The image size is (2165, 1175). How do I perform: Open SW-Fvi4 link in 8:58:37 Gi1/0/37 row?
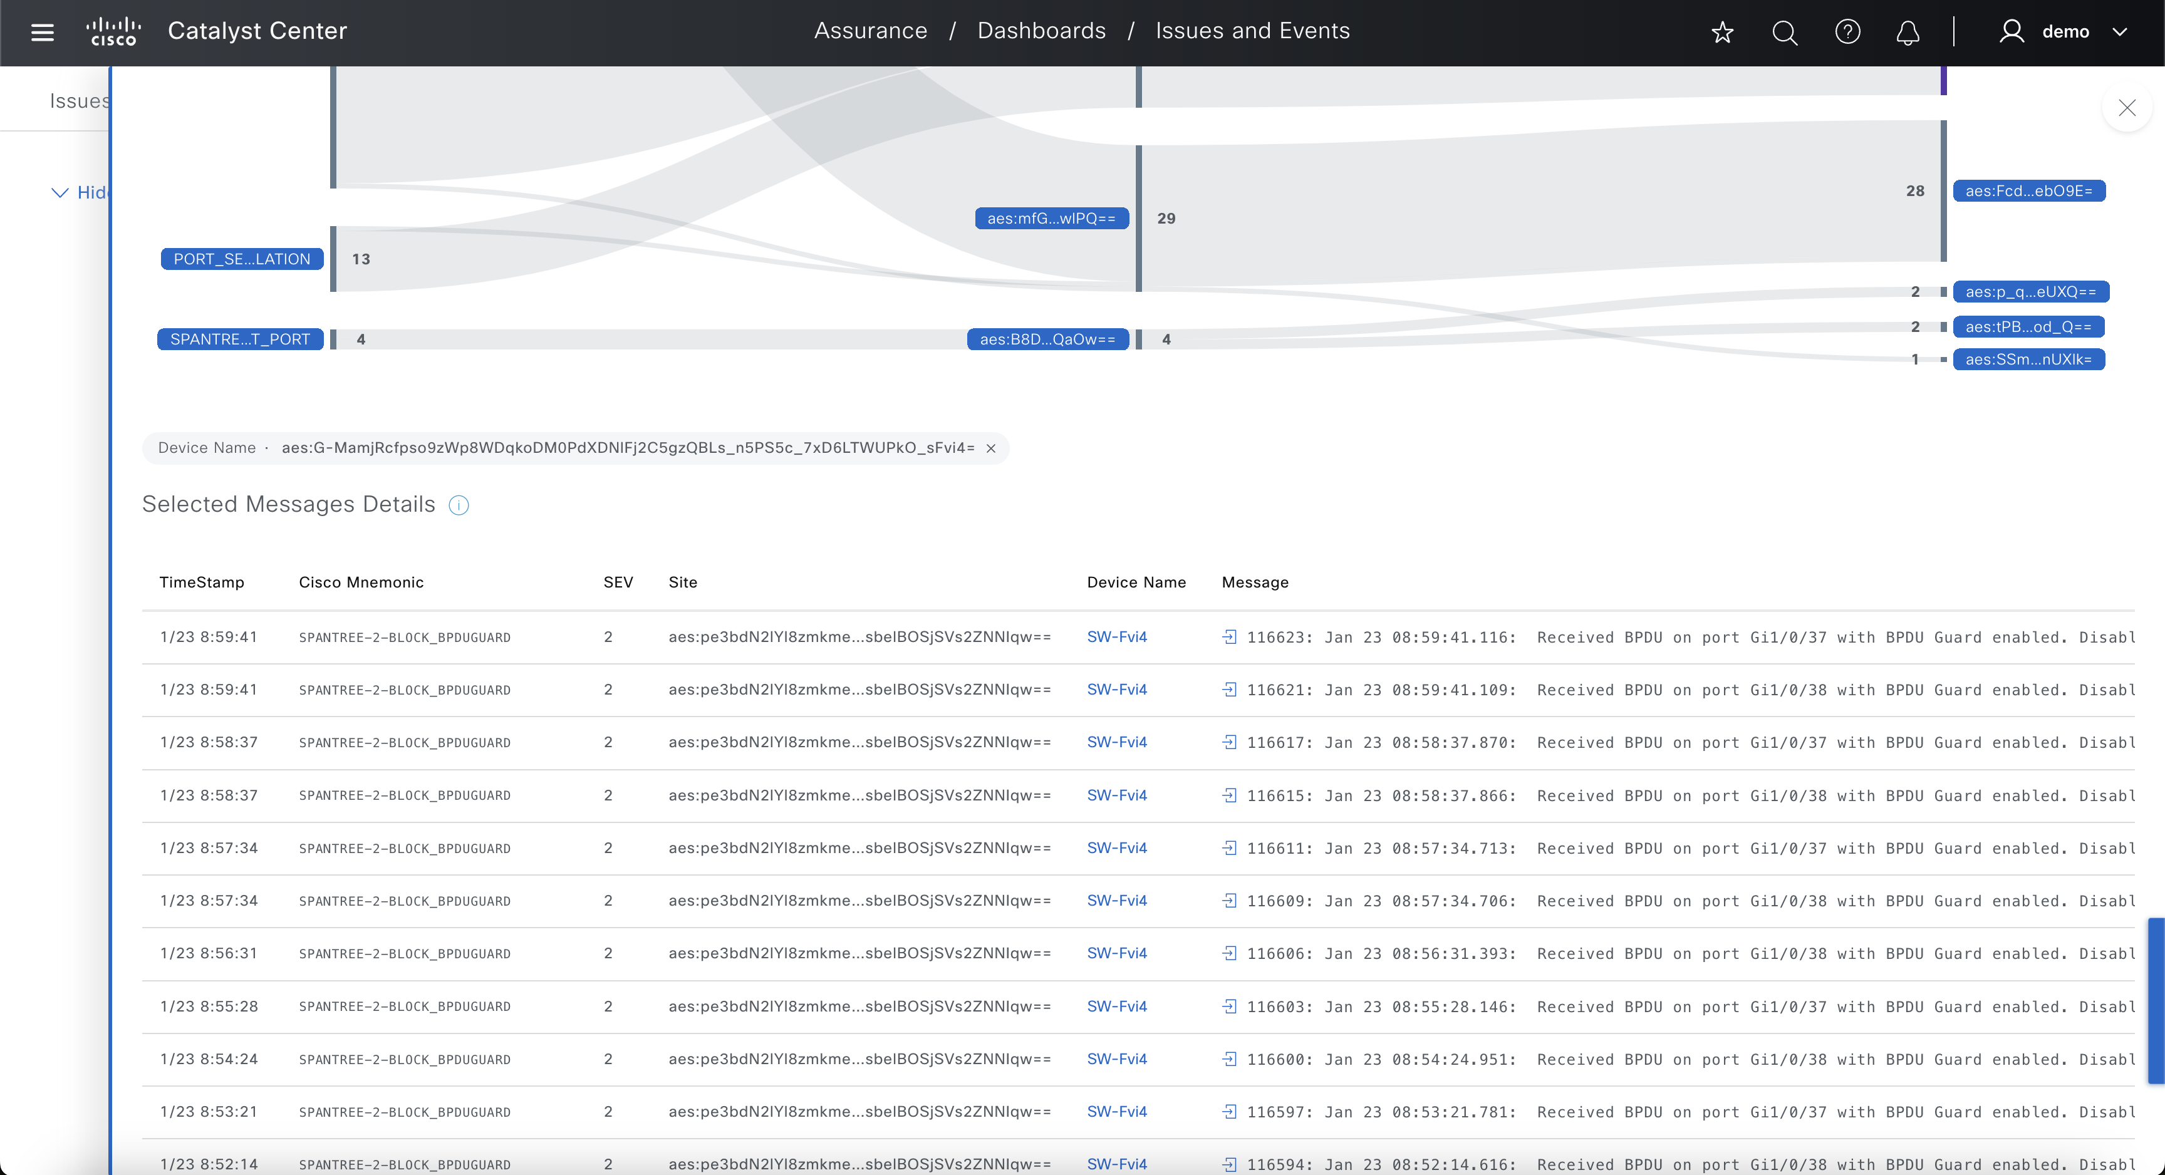tap(1117, 742)
